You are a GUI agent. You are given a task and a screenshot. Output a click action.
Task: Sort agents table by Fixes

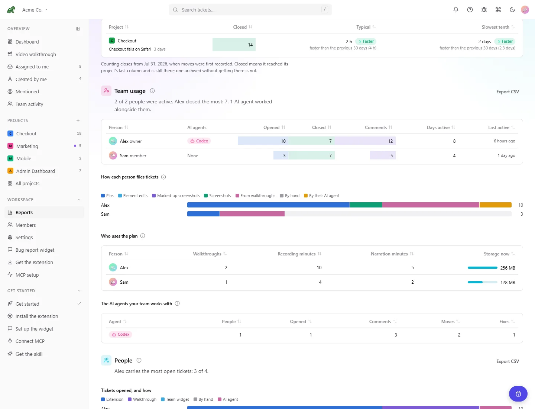pyautogui.click(x=507, y=321)
